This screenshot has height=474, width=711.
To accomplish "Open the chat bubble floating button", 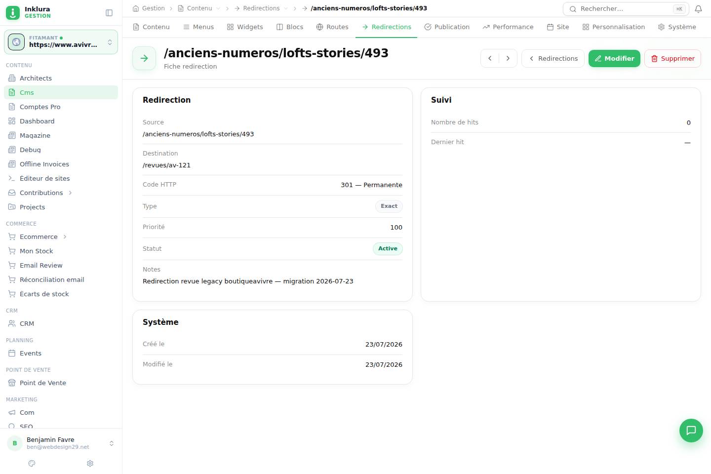I will coord(691,430).
